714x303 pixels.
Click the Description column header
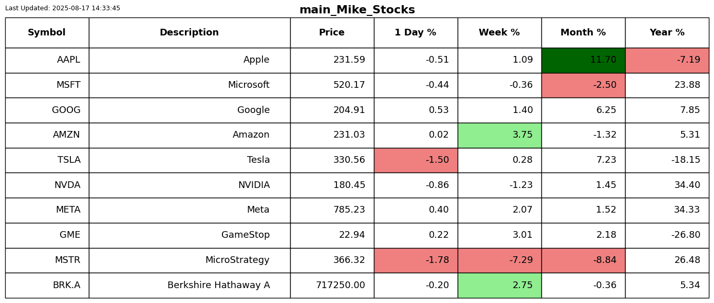[189, 33]
